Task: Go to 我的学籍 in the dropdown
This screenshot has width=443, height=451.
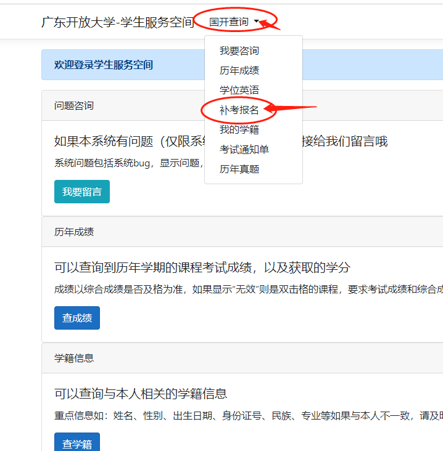Action: click(239, 130)
